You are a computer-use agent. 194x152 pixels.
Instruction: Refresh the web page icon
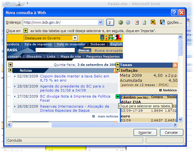pos(144,22)
